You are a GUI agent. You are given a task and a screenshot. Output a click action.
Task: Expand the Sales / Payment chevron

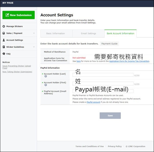(34, 33)
